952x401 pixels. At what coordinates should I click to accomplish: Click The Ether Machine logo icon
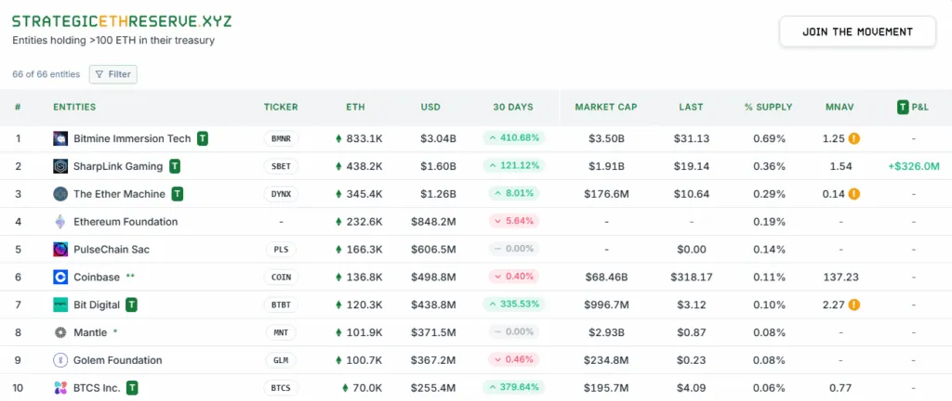(x=60, y=194)
